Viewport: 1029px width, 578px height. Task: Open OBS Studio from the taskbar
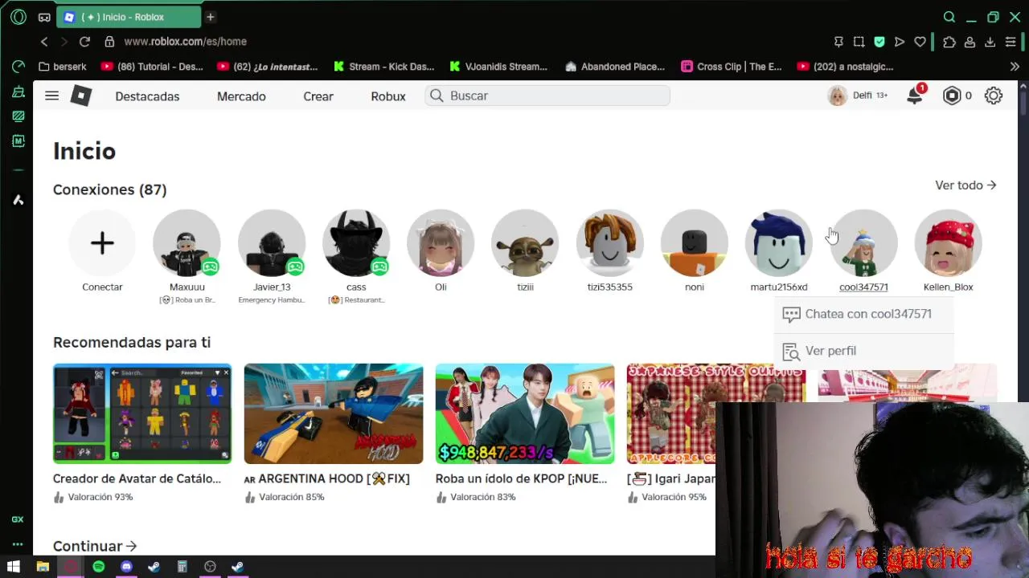(x=210, y=567)
